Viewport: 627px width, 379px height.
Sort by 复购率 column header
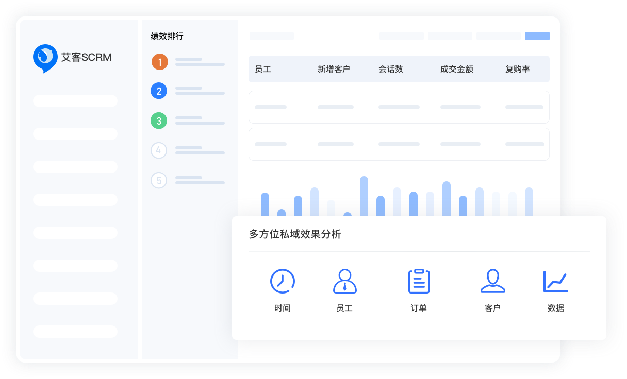(517, 69)
